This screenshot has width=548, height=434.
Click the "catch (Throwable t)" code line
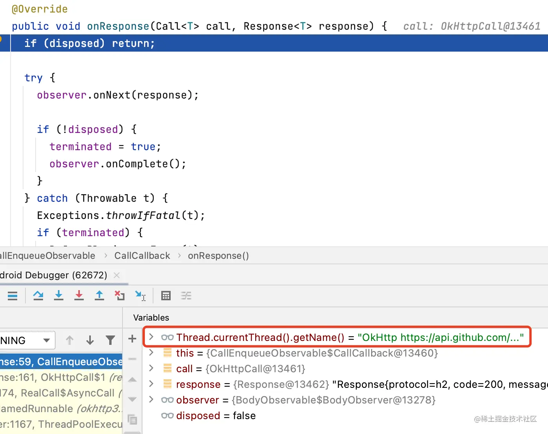click(x=96, y=198)
